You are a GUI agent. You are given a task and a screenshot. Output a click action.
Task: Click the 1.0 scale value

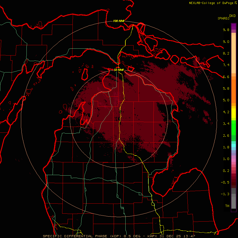pos(226,159)
